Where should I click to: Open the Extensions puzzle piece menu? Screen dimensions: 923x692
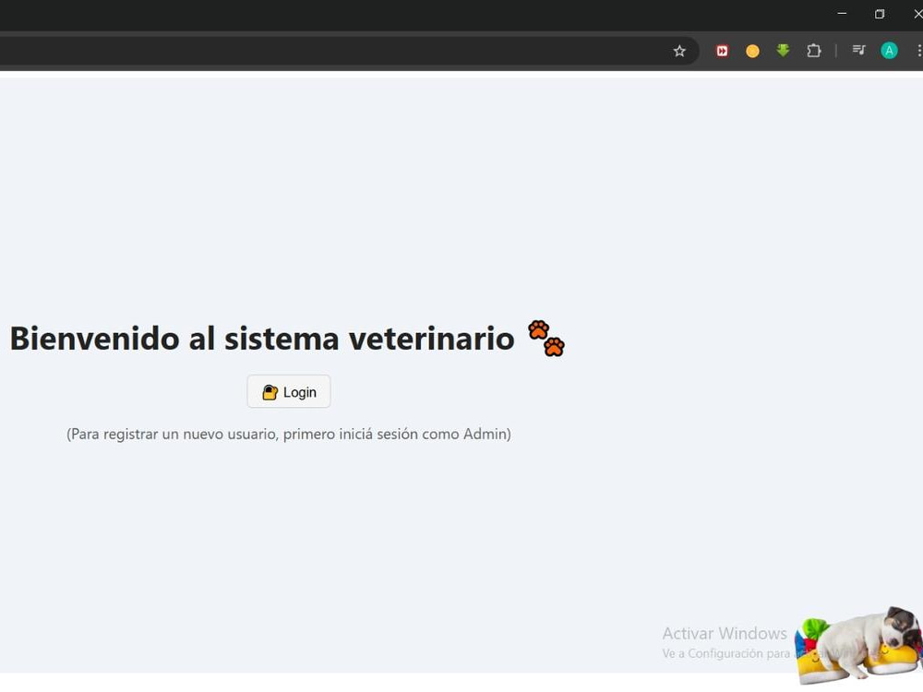point(813,51)
